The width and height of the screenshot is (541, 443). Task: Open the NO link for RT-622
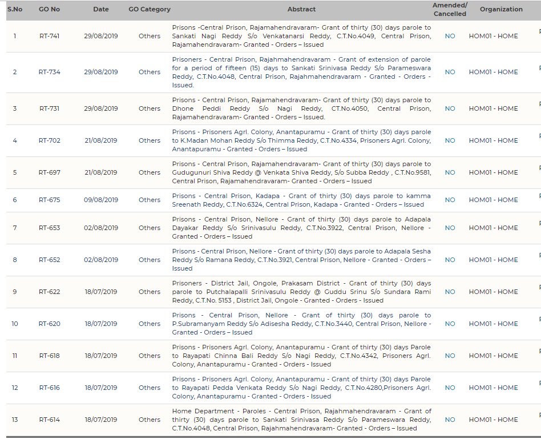[x=450, y=292]
